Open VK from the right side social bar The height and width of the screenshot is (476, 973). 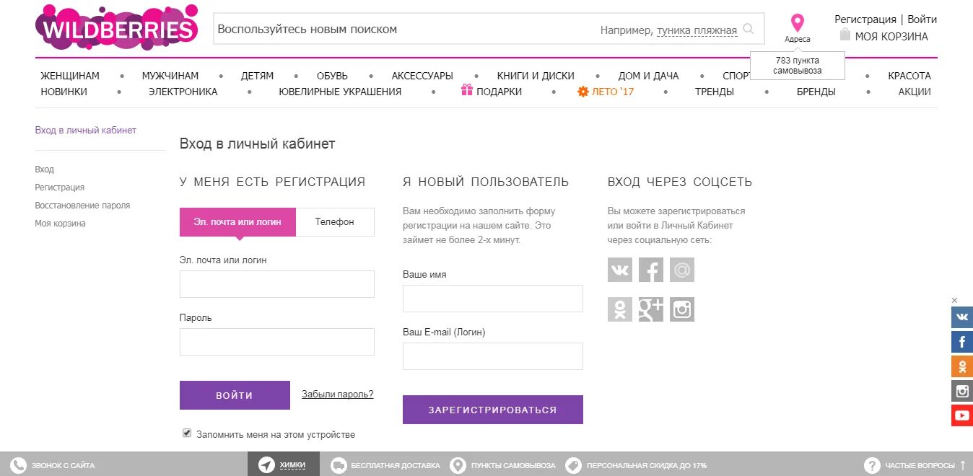962,317
